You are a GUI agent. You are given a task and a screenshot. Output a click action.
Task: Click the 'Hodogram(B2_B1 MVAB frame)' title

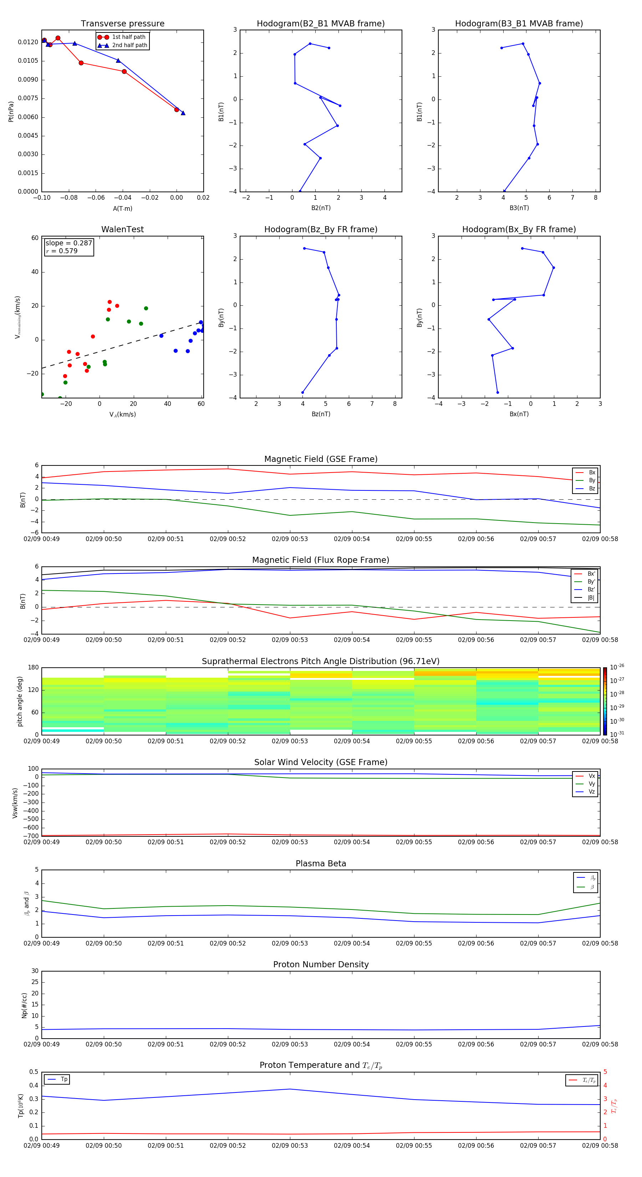[x=321, y=23]
